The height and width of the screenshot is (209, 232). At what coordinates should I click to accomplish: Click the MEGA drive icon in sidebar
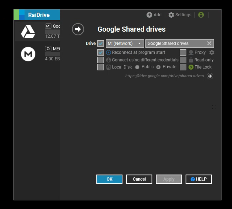28,54
